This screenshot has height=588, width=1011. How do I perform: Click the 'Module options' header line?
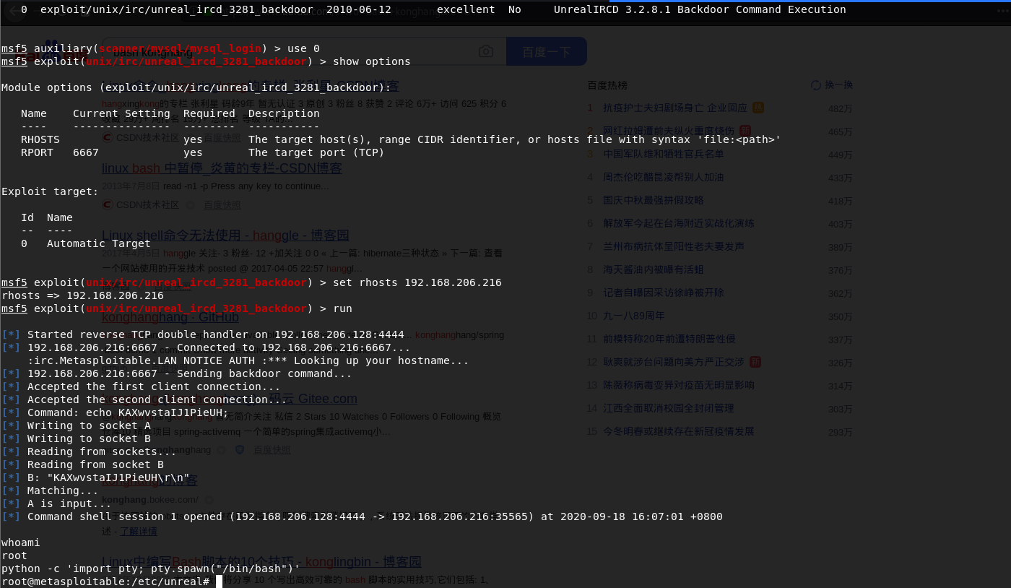[x=196, y=87]
